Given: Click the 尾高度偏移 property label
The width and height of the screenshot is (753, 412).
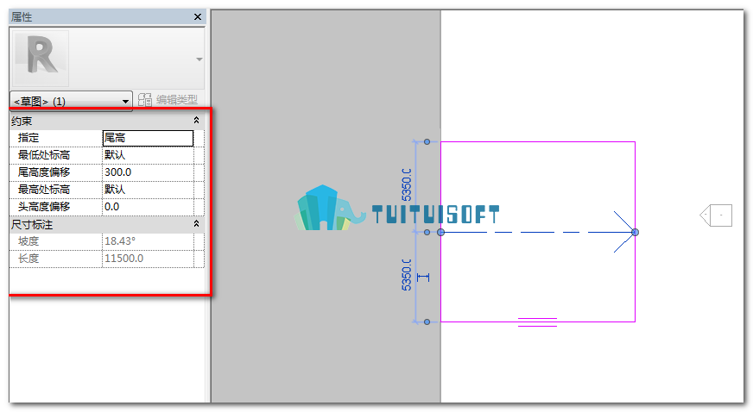Looking at the screenshot, I should (x=44, y=172).
